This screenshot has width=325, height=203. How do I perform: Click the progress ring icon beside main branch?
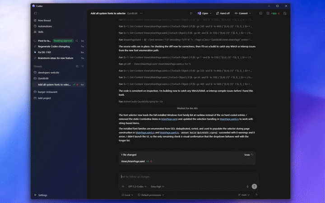[x=256, y=195]
